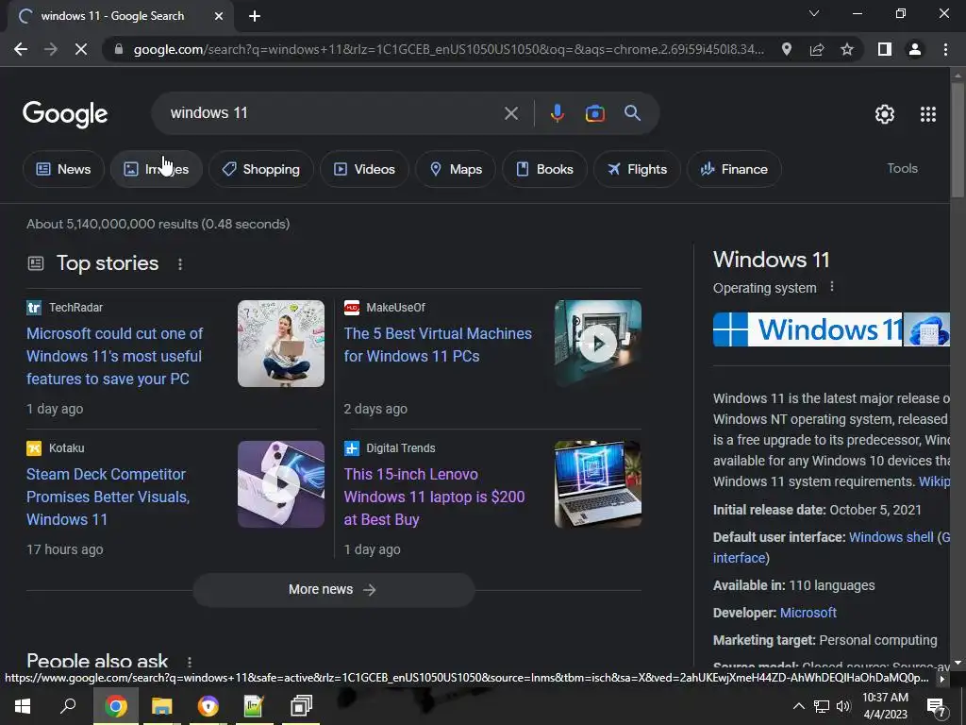The image size is (966, 725).
Task: Open the notification center icon
Action: 937,707
